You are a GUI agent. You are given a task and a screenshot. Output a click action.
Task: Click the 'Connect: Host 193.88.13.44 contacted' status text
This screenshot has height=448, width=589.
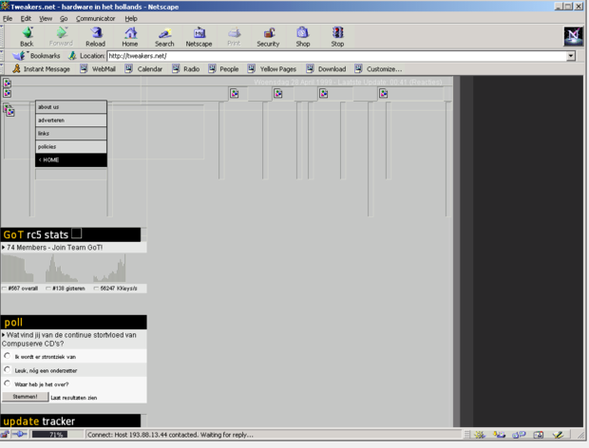coord(170,435)
